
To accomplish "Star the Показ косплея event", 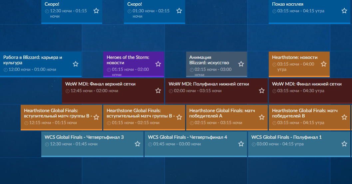I will 344,11.
